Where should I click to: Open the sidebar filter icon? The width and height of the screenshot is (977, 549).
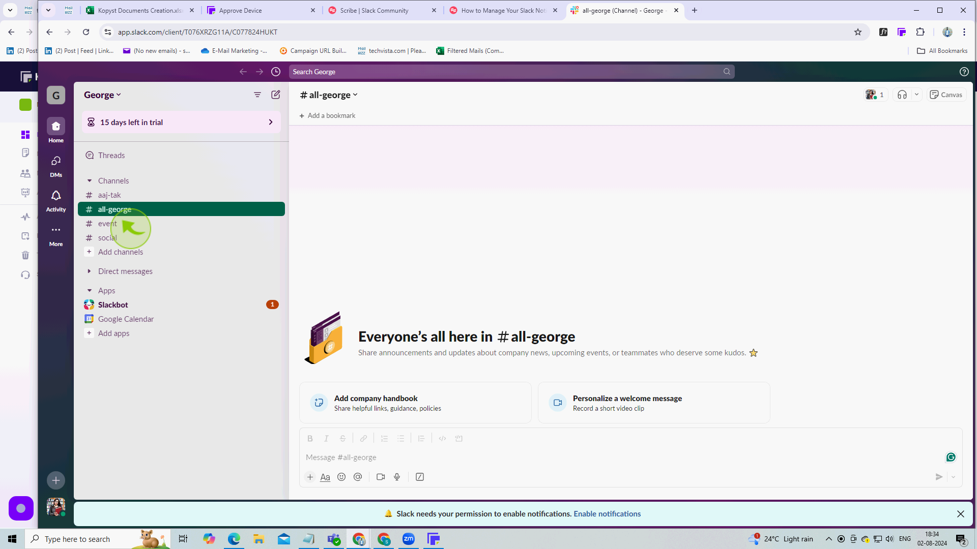[x=257, y=95]
